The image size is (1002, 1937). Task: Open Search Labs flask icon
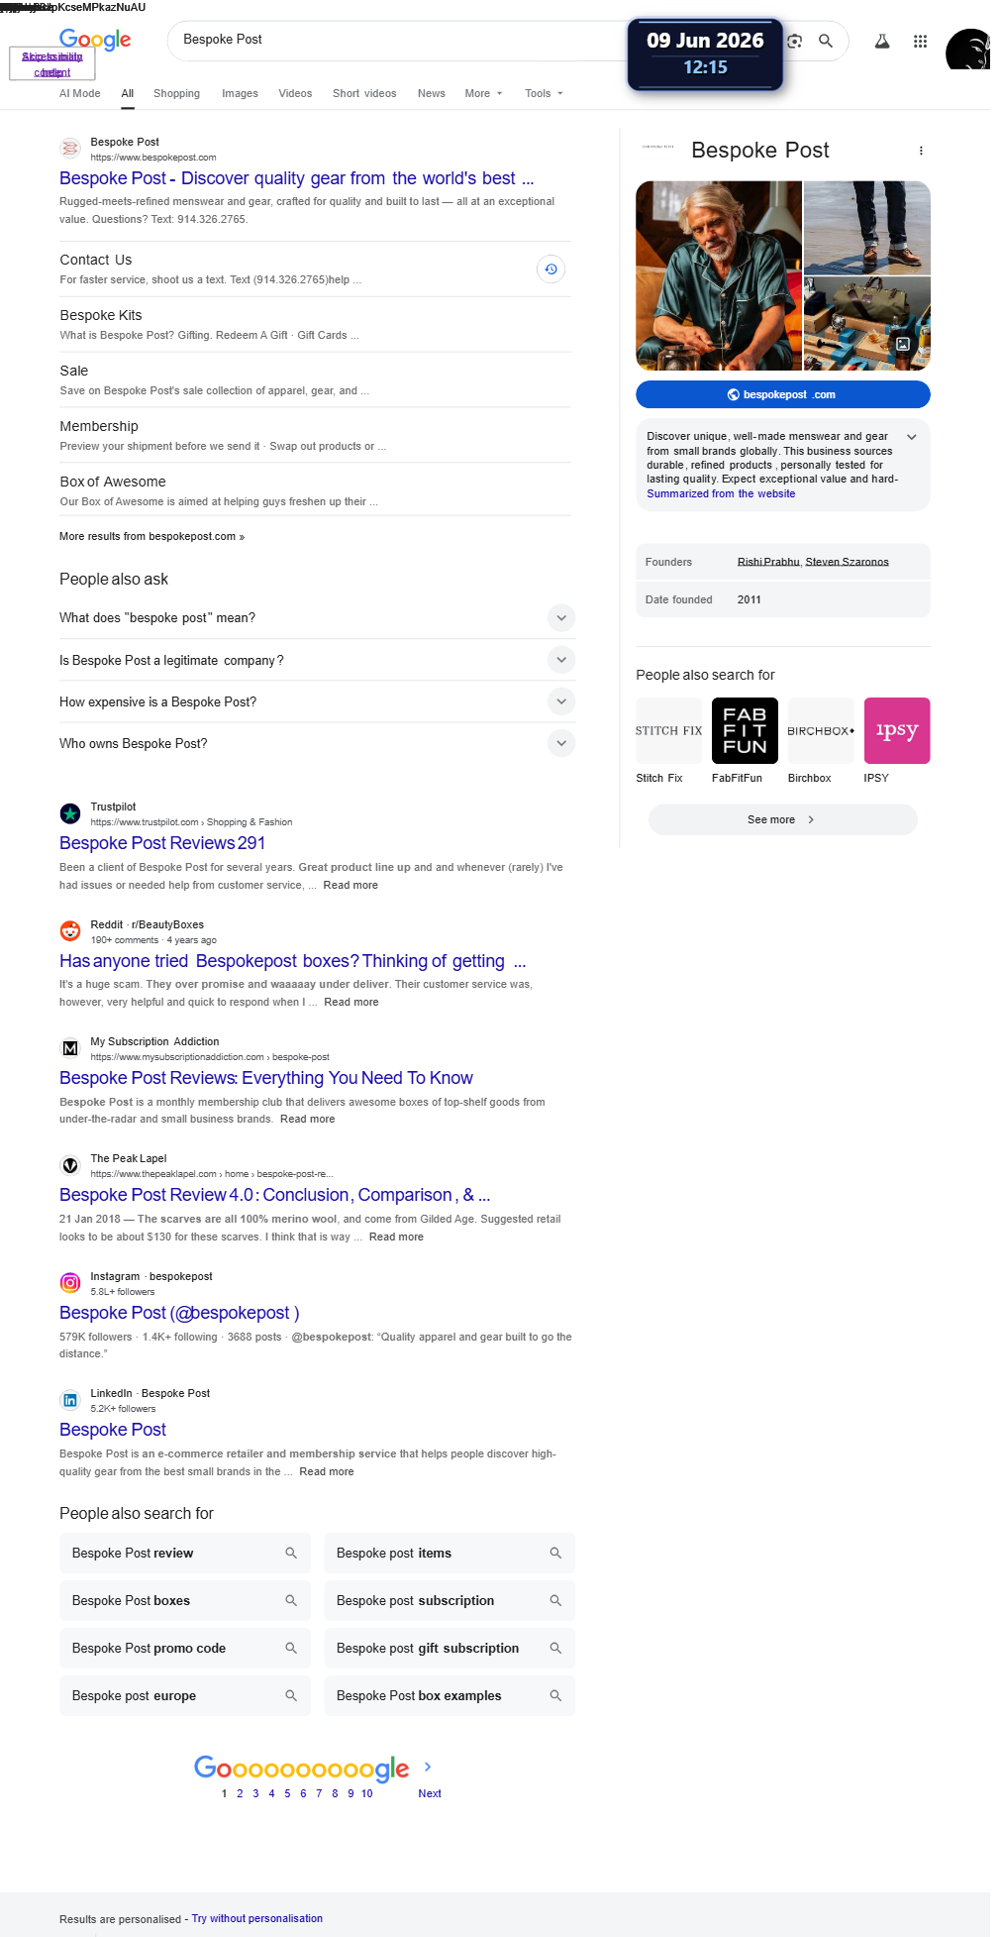click(x=881, y=41)
